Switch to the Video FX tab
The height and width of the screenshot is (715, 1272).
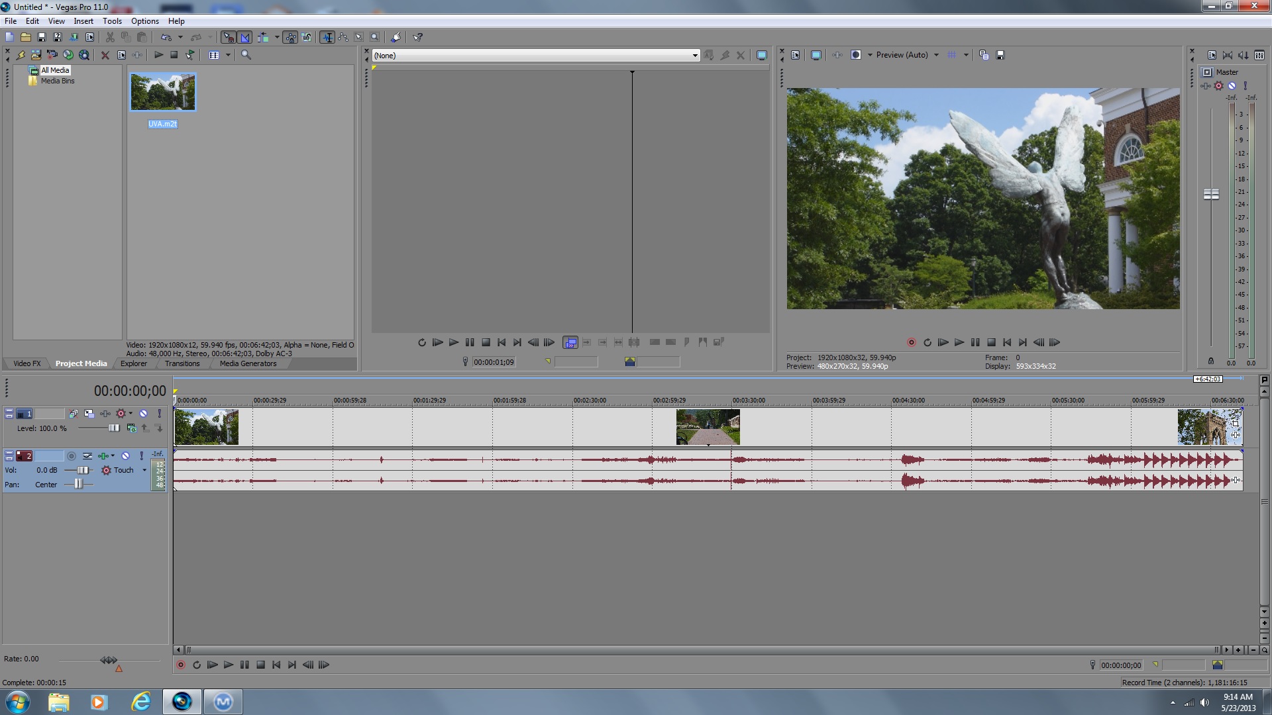click(27, 363)
